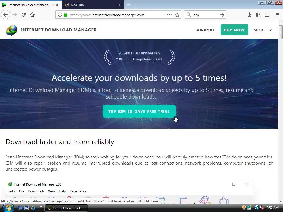Click the BUY NOW button
The width and height of the screenshot is (283, 212).
(234, 30)
